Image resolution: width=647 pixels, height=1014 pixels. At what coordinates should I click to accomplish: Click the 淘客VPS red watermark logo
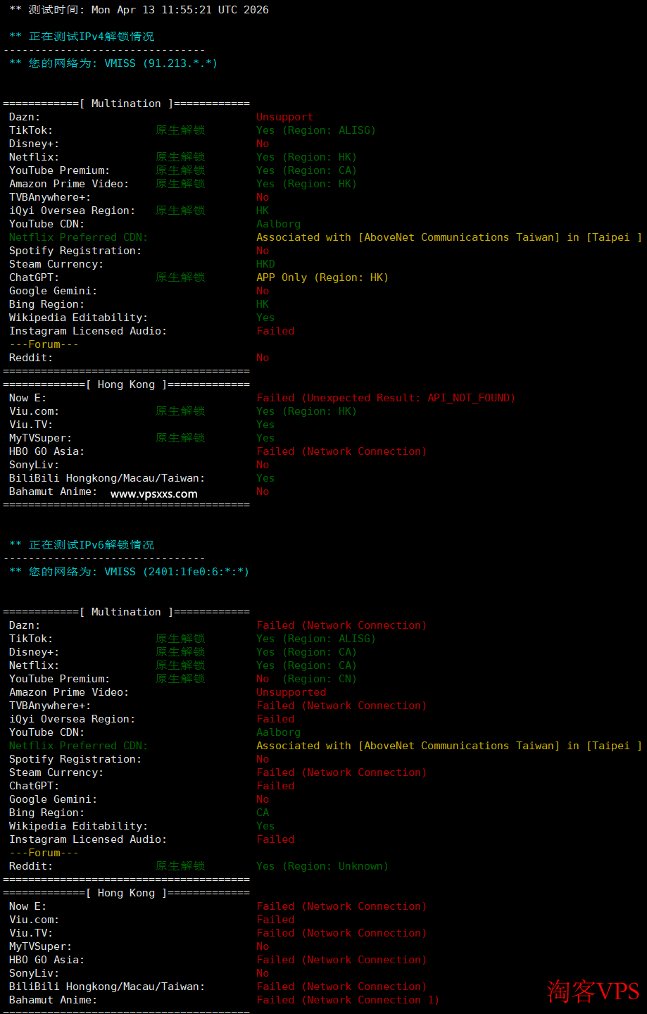pos(593,991)
